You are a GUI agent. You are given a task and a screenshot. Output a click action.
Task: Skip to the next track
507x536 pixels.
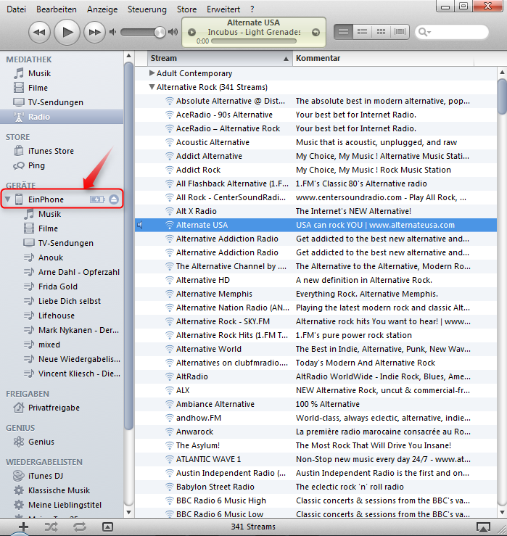[x=93, y=32]
